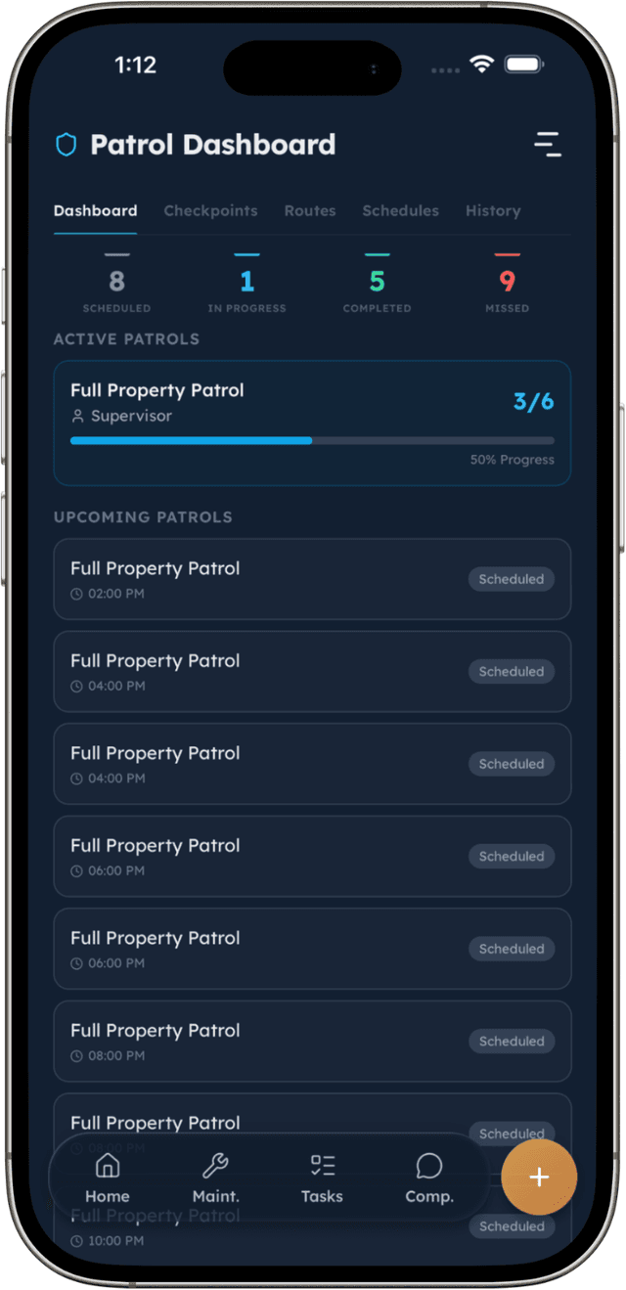Switch to the Checkpoints tab

pos(210,210)
